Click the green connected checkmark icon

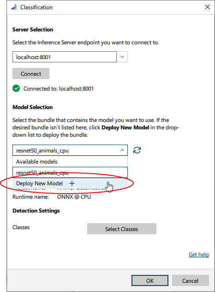point(16,88)
